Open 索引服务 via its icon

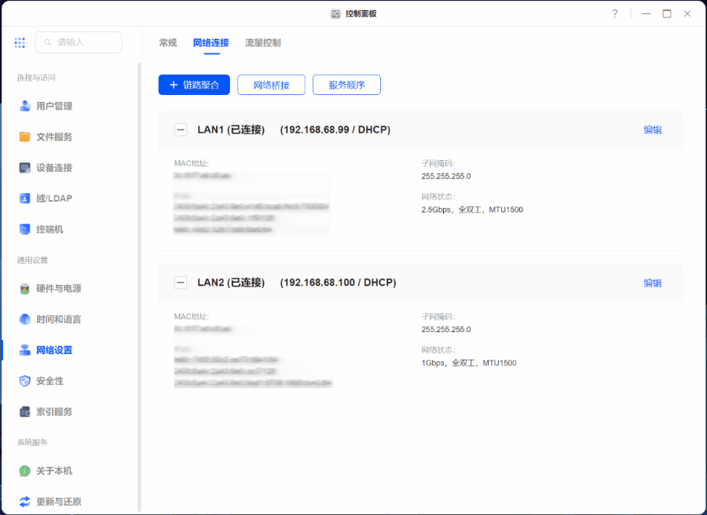tap(25, 411)
